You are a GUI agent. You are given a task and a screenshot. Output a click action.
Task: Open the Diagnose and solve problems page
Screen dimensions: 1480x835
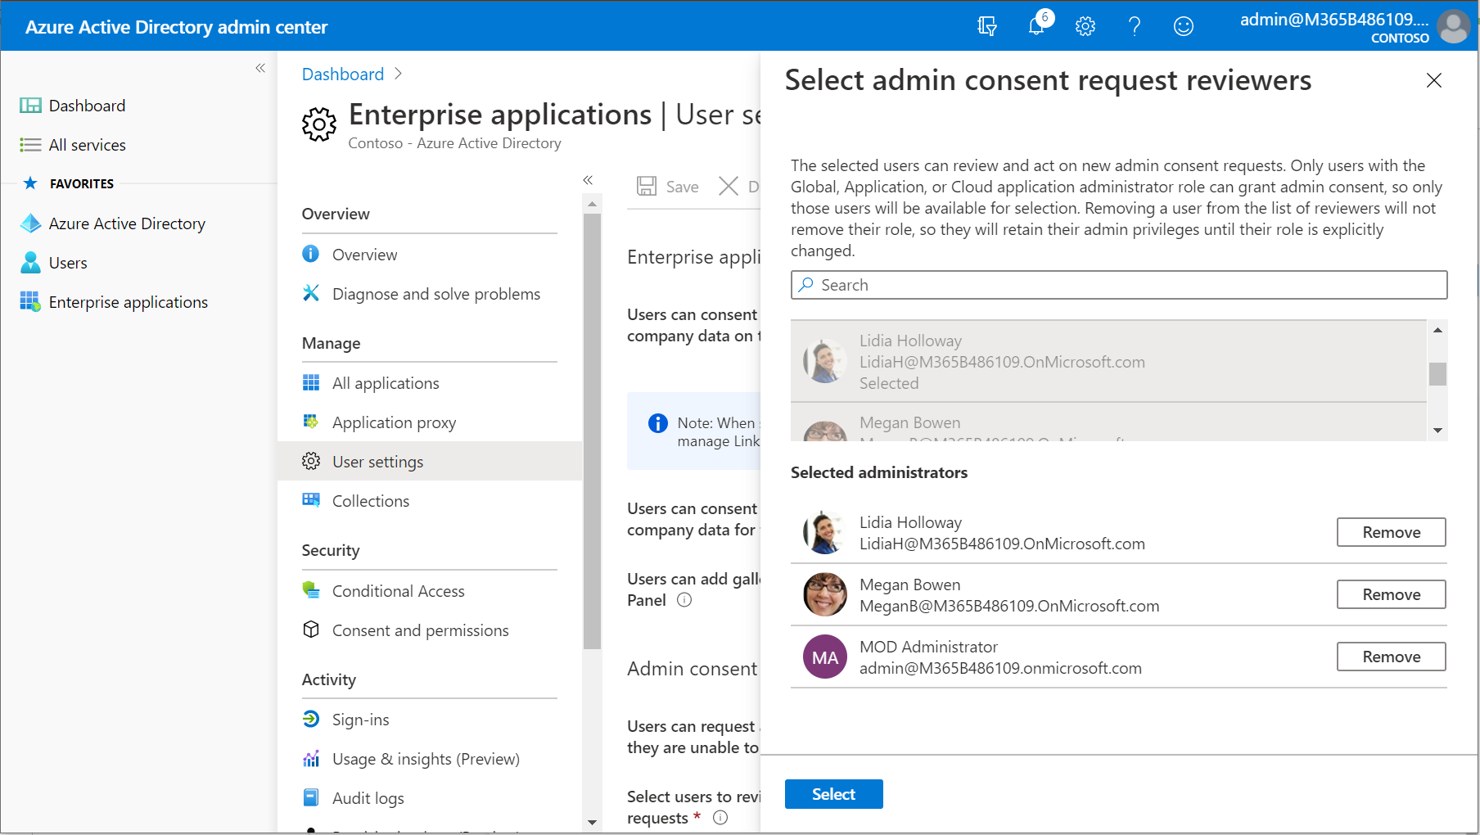coord(436,294)
